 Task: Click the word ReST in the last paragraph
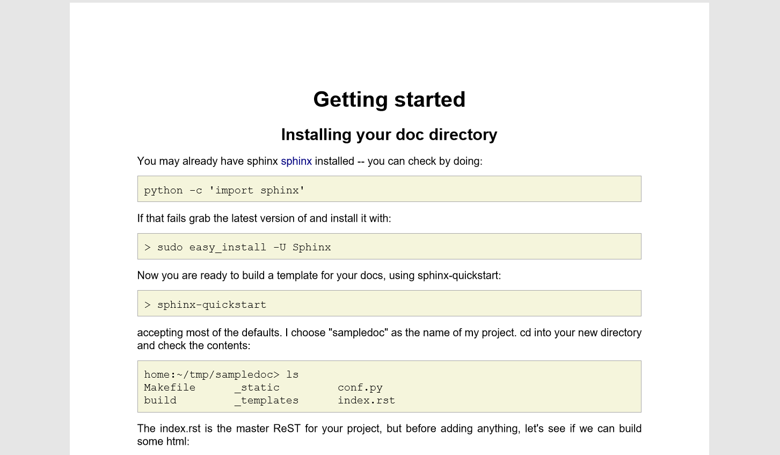[x=287, y=428]
